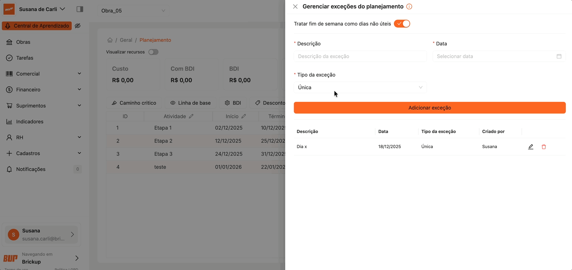Open Tipo da exceção dropdown showing Única

pyautogui.click(x=360, y=87)
